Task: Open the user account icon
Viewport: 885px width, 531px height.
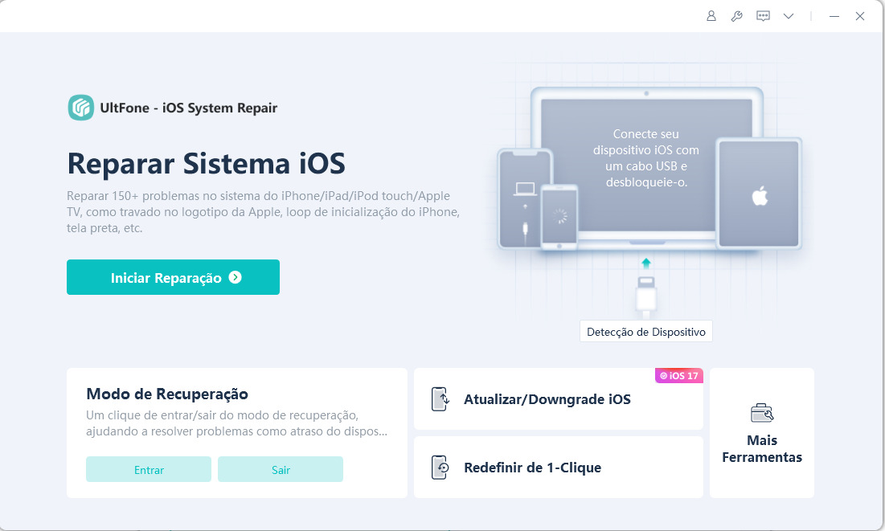Action: click(x=711, y=16)
